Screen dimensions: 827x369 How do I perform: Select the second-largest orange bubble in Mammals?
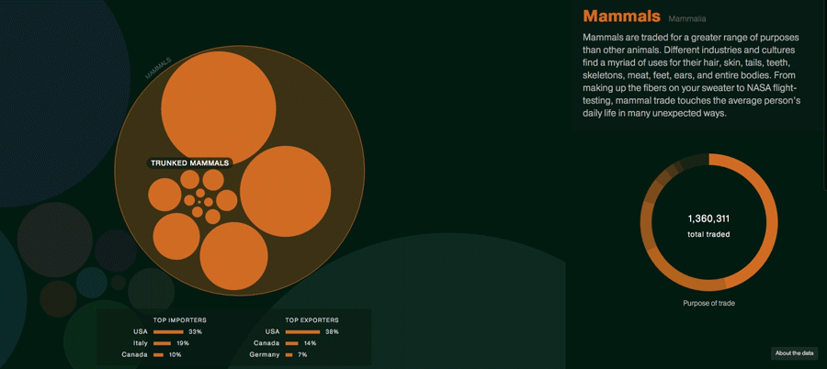coord(286,191)
